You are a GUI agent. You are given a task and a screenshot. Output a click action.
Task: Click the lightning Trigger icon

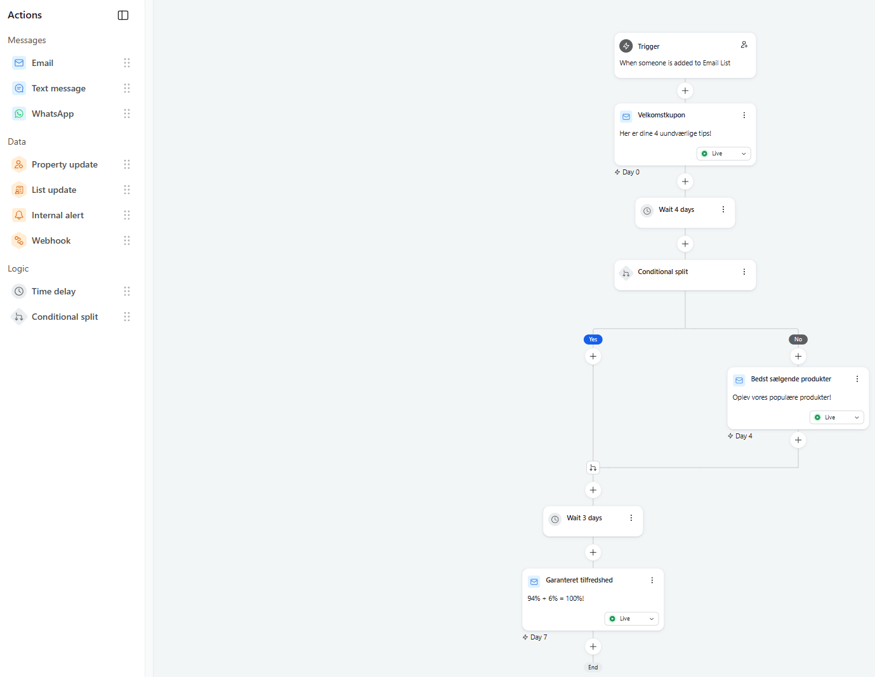click(626, 46)
